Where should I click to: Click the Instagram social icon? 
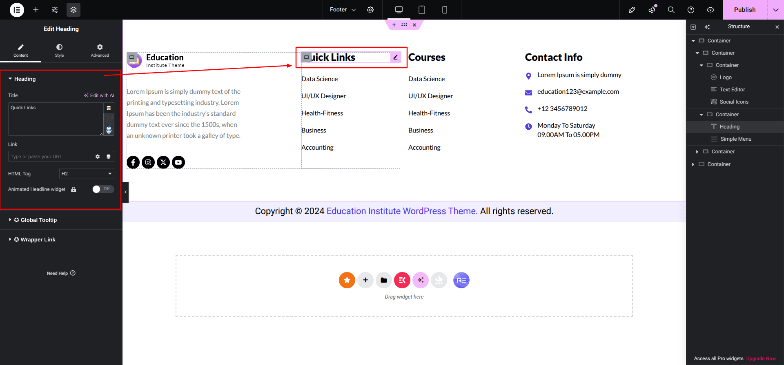pos(148,162)
